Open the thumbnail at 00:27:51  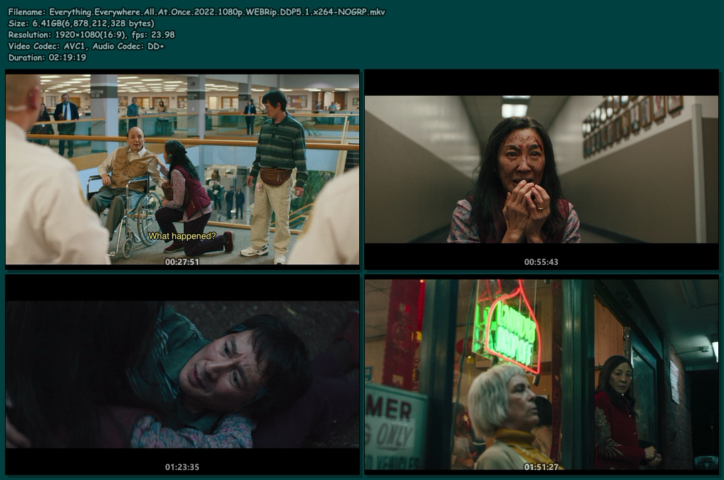coord(182,169)
